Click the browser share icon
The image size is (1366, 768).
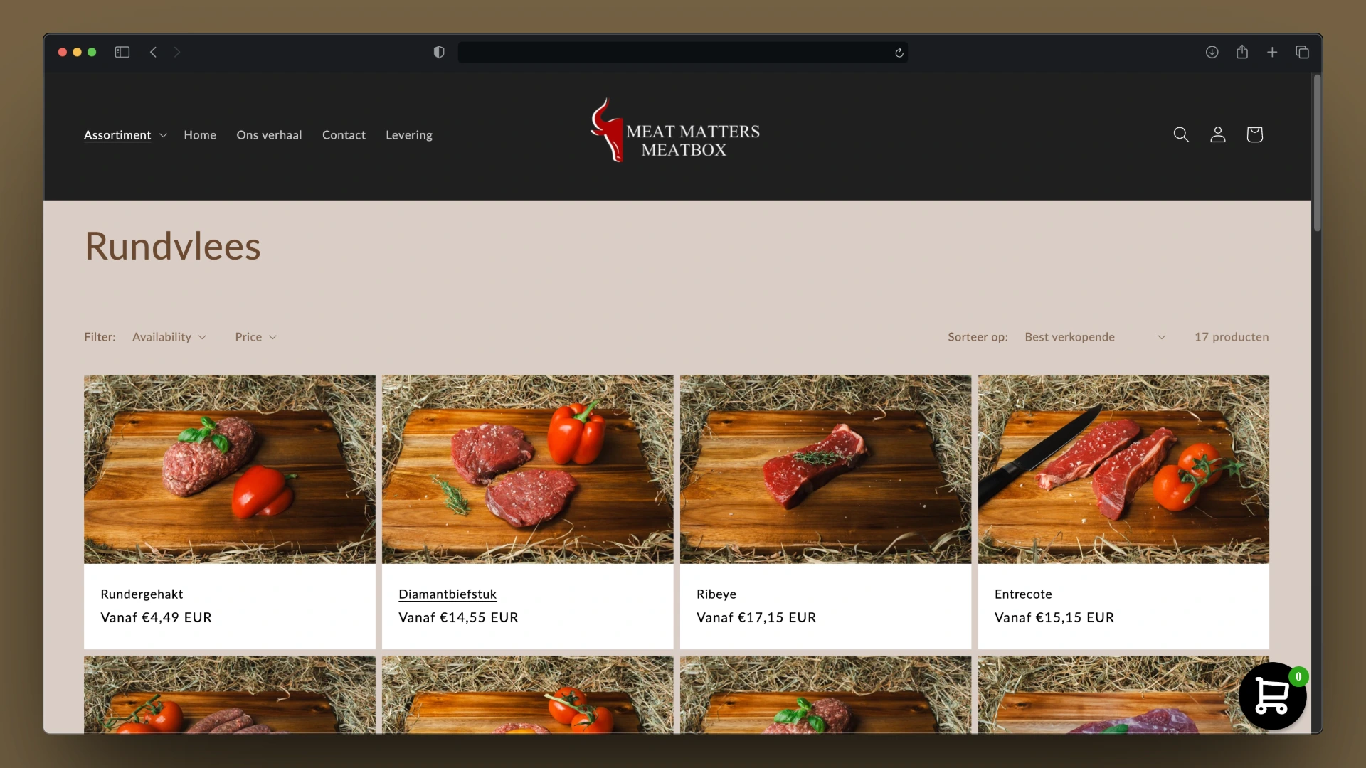point(1242,52)
